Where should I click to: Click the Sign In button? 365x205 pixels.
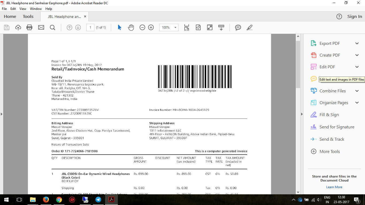(x=355, y=17)
